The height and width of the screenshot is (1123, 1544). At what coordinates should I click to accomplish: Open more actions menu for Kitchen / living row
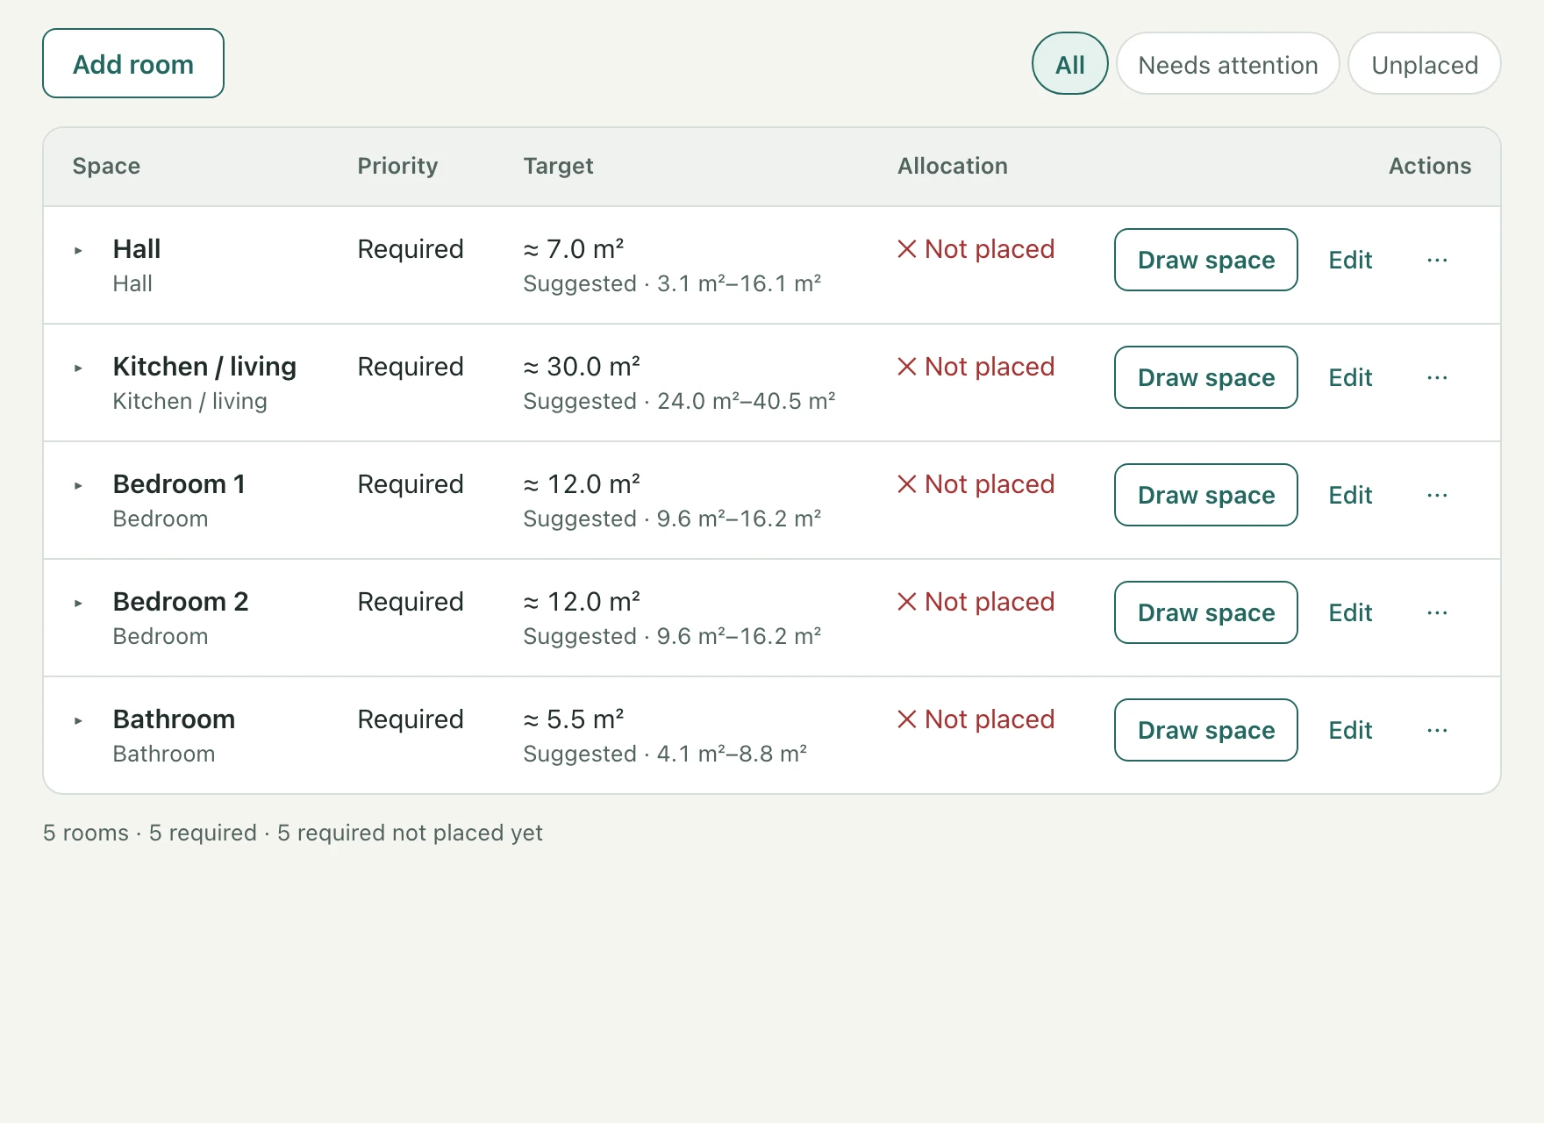[x=1437, y=377]
